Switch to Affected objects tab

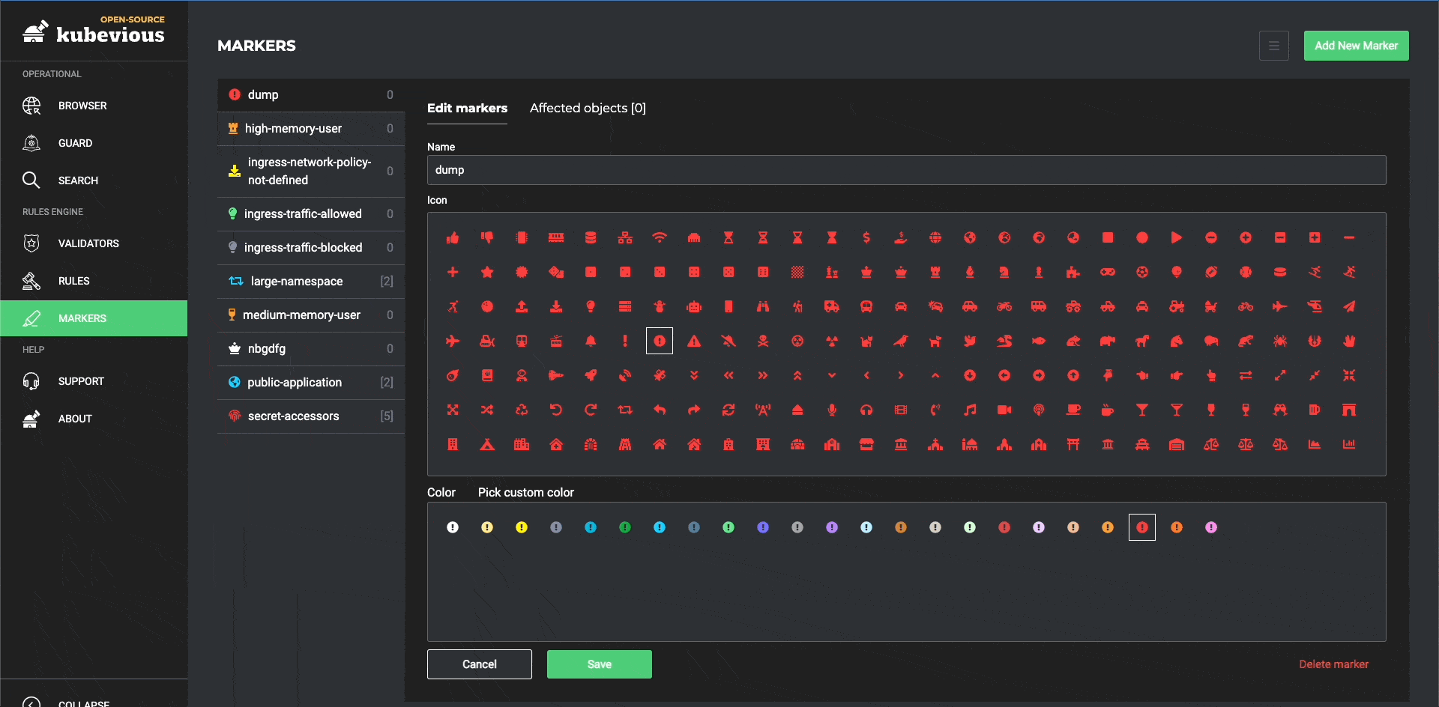(588, 108)
